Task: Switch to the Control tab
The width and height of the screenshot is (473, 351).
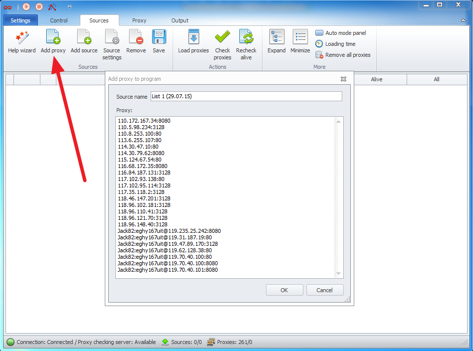Action: coord(59,20)
